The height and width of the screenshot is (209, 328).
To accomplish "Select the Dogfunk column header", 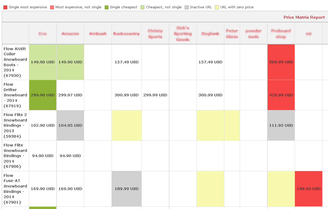I will [210, 34].
